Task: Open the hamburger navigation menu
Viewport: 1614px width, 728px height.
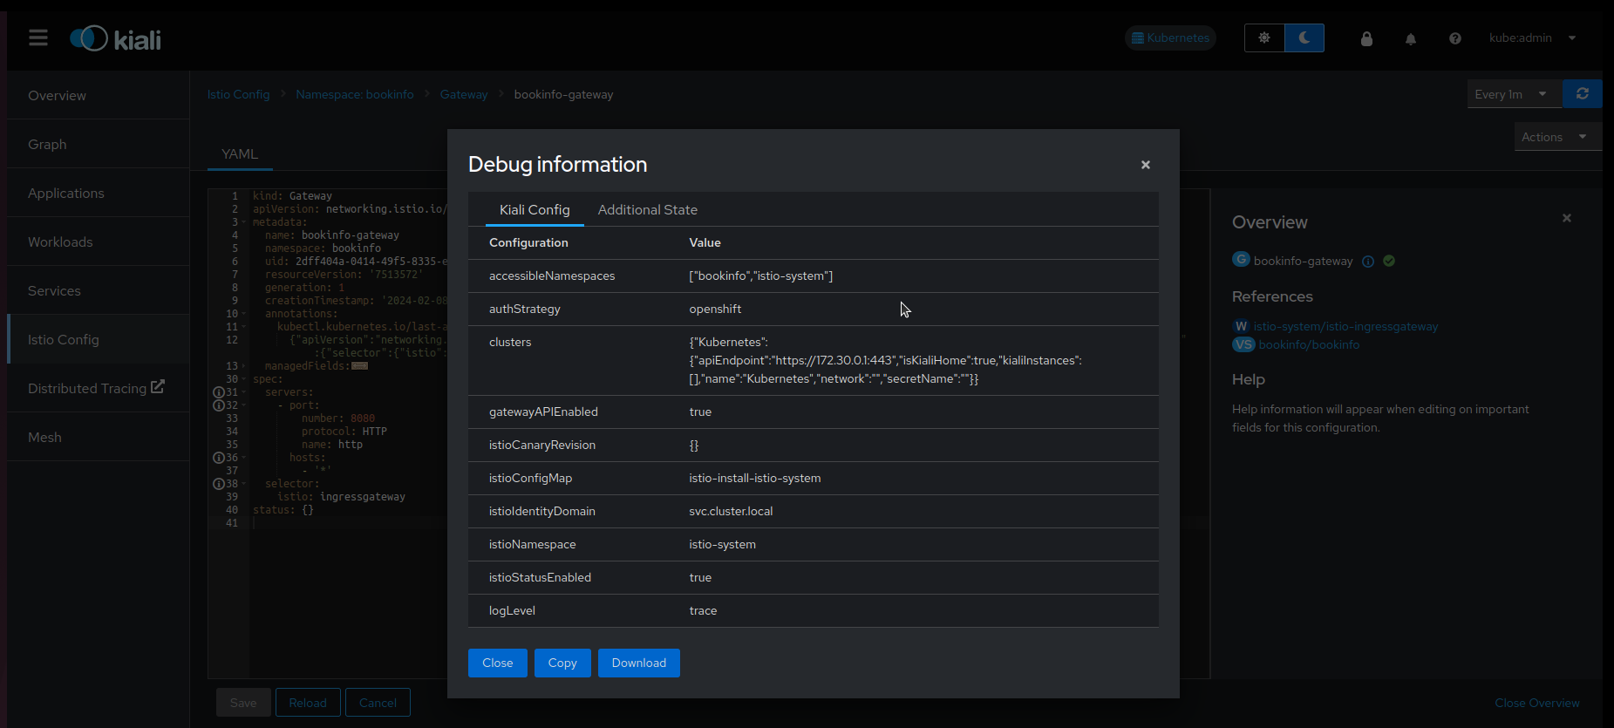Action: pyautogui.click(x=37, y=37)
